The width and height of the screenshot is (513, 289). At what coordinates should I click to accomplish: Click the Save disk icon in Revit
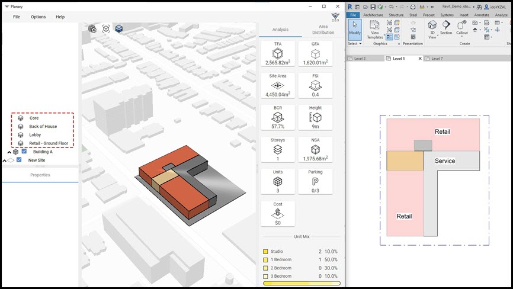pos(373,7)
